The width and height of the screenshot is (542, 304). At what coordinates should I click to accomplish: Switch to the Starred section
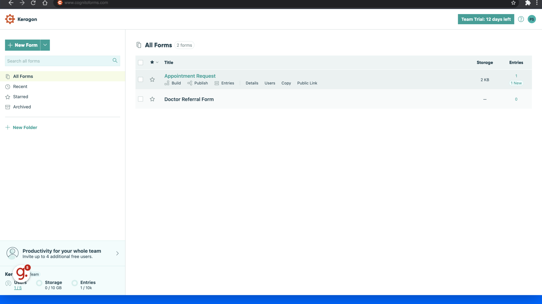coord(20,97)
